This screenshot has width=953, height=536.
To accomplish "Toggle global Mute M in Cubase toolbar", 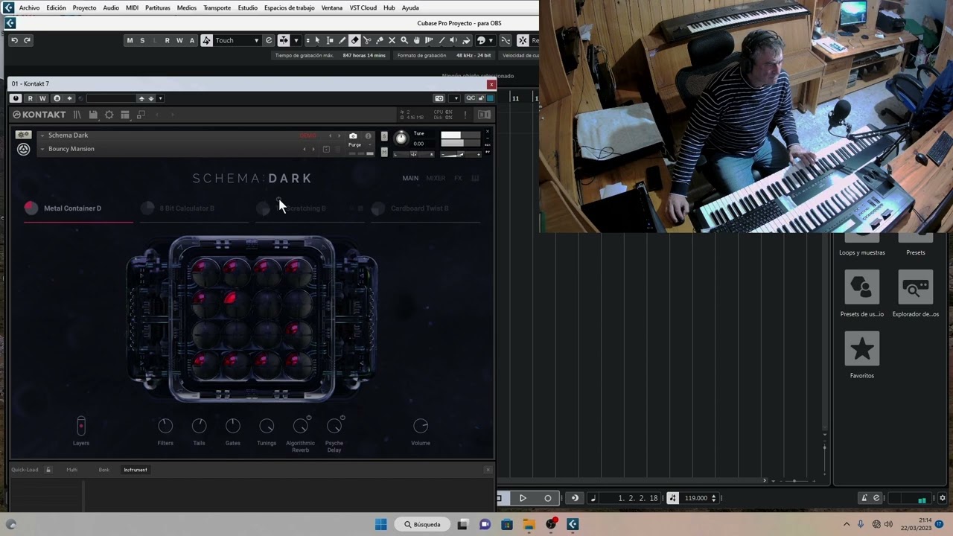I will pos(130,40).
